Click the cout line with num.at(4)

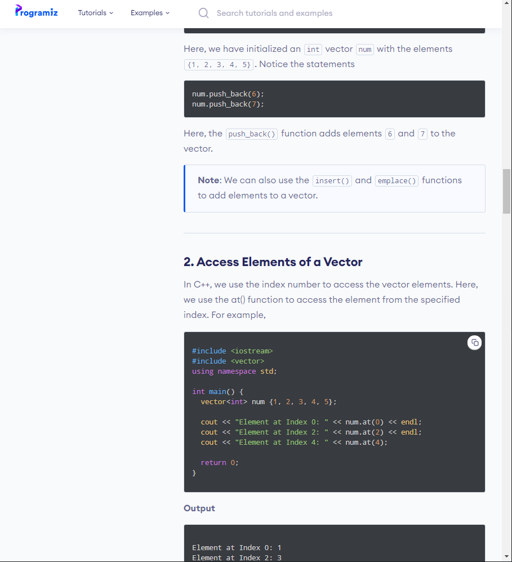click(294, 442)
